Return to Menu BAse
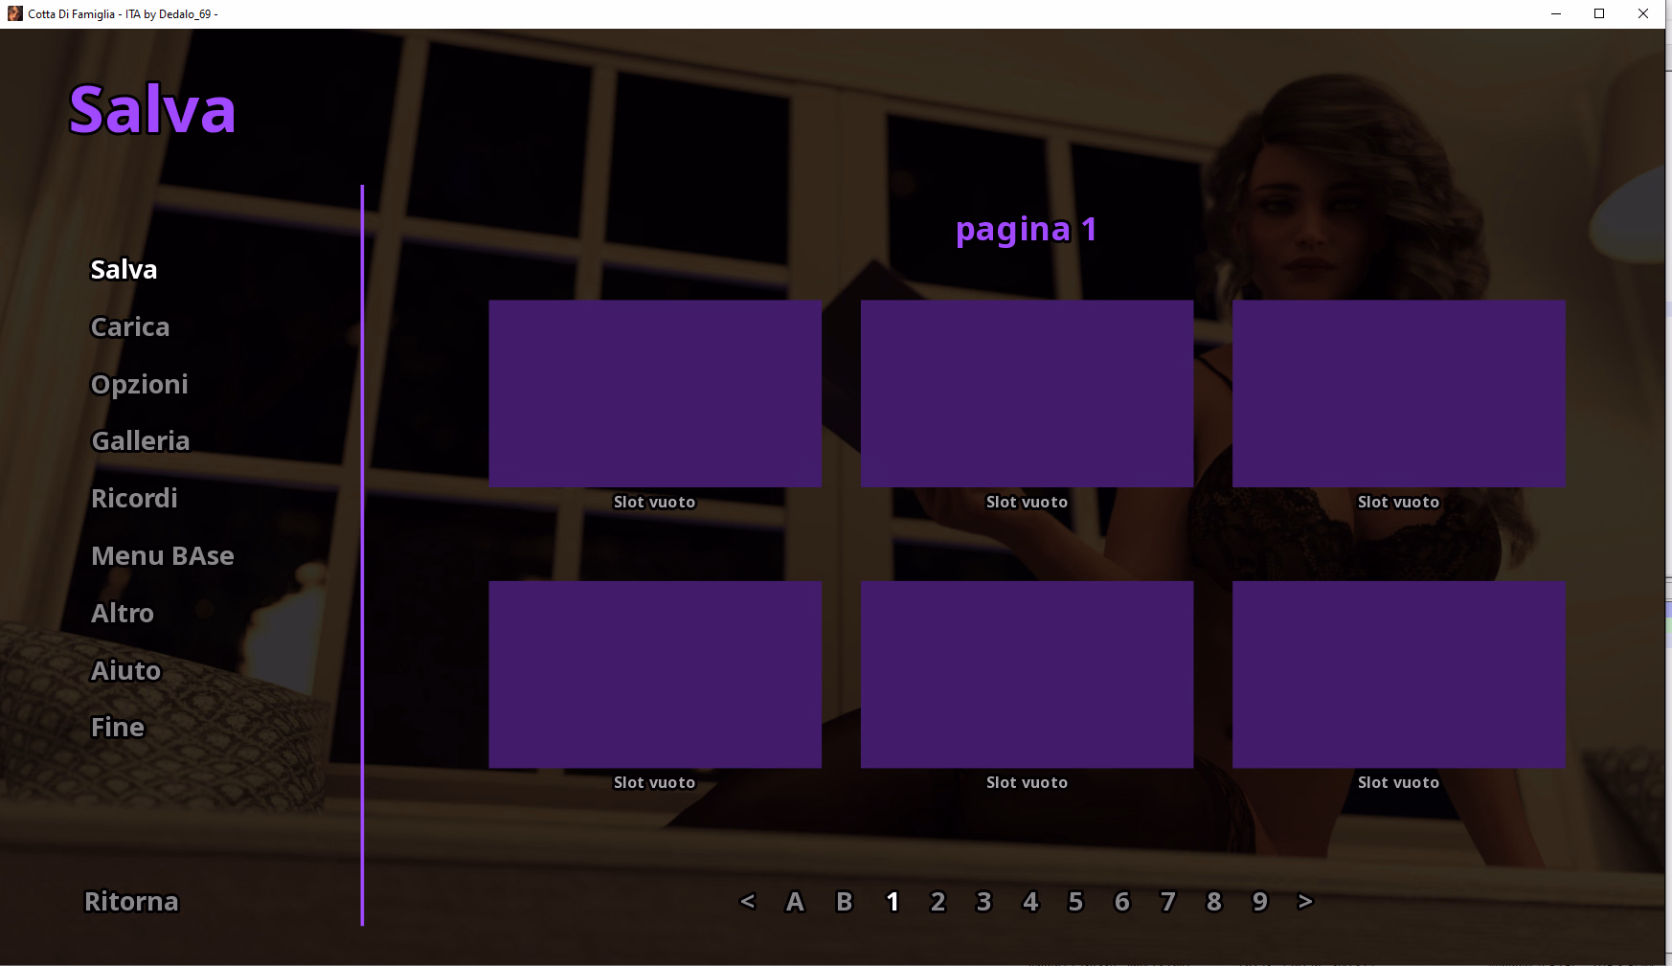 pyautogui.click(x=163, y=556)
